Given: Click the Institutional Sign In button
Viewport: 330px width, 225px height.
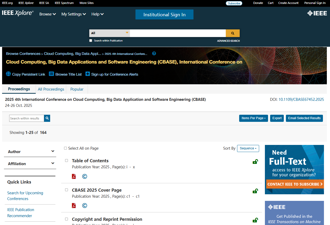Looking at the screenshot, I should tap(164, 15).
